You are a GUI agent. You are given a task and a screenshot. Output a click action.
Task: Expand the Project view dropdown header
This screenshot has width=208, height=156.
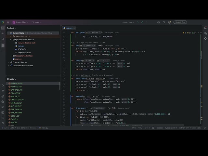[x=11, y=28]
